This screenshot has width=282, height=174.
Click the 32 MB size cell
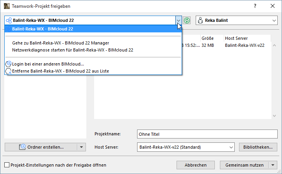coord(208,45)
